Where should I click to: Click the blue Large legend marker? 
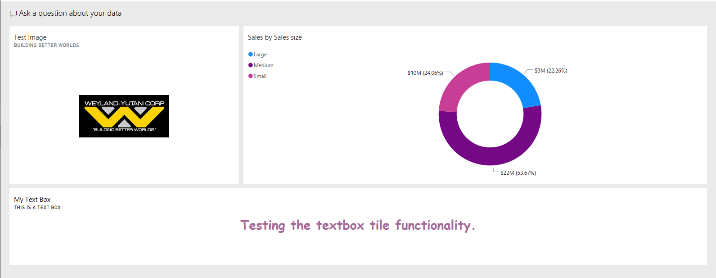[x=251, y=55]
